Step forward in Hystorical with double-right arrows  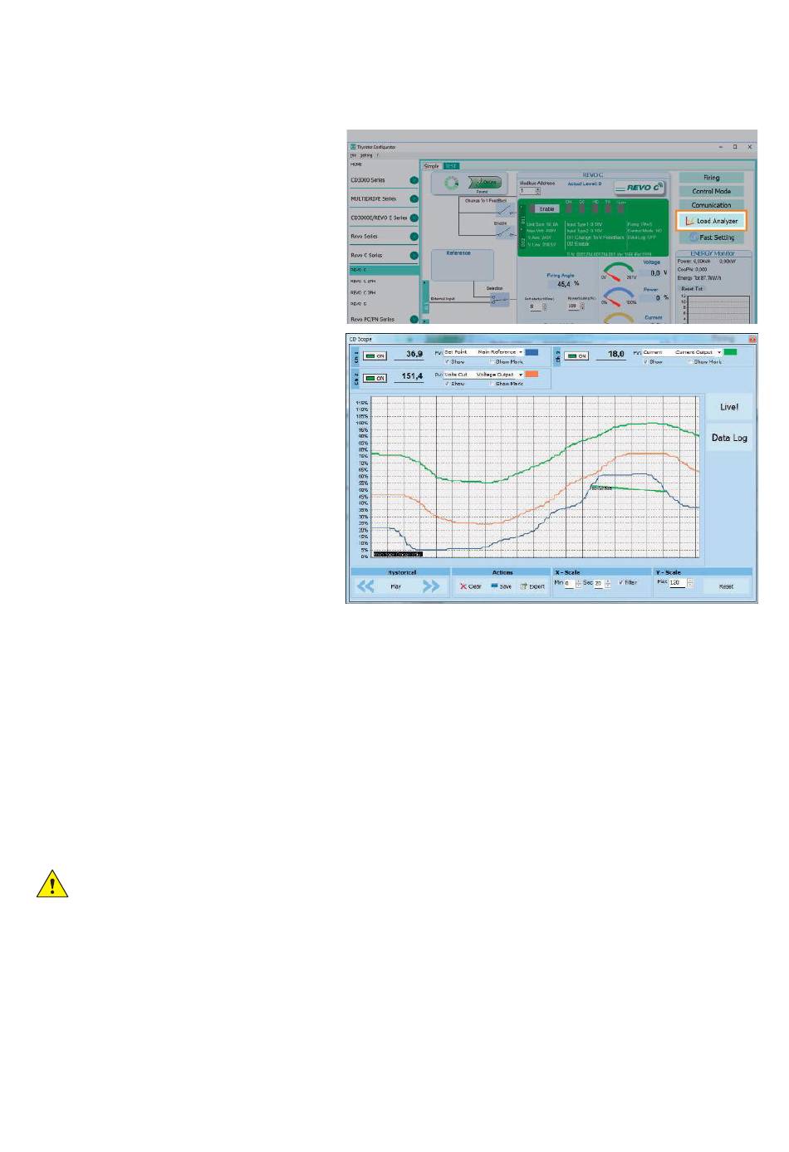pos(430,586)
